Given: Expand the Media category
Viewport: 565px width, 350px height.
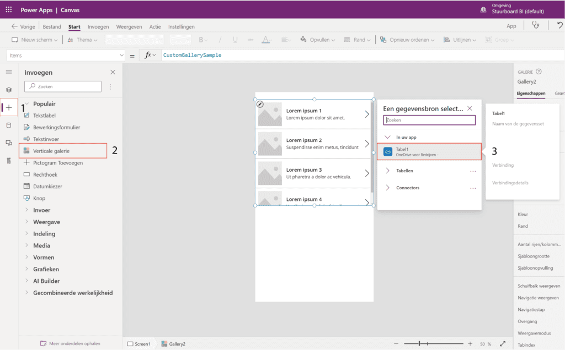Looking at the screenshot, I should 26,245.
